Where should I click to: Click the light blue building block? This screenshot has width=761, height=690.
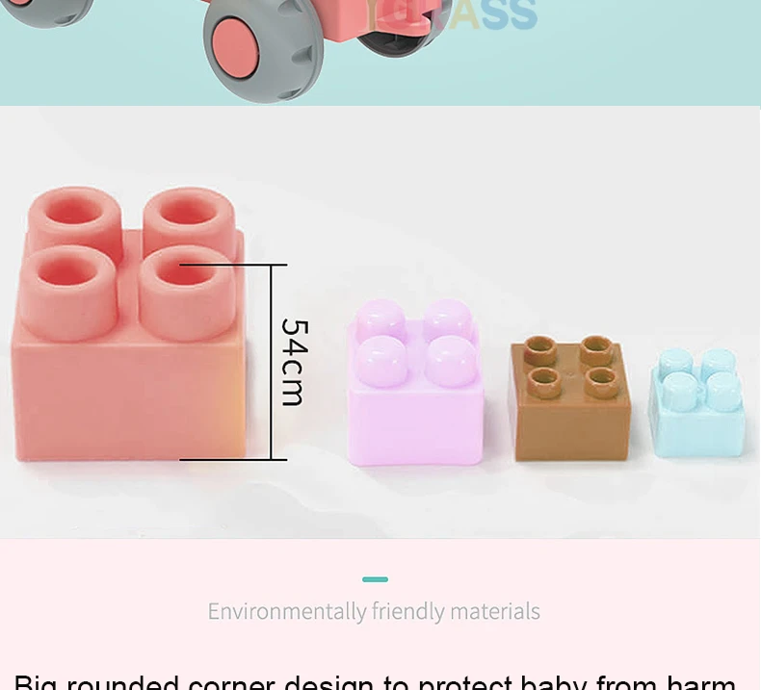click(x=696, y=403)
